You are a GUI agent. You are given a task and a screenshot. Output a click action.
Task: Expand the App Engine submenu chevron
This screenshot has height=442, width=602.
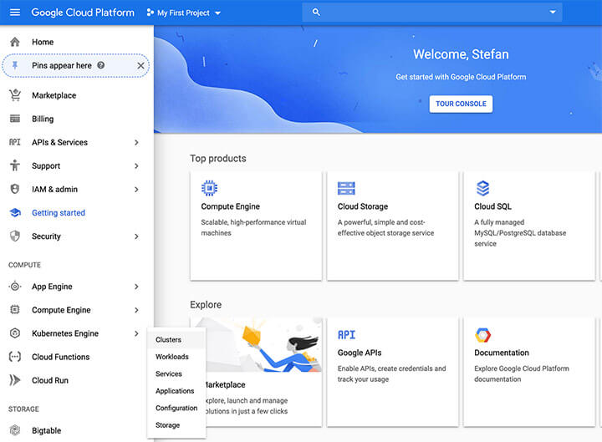point(136,287)
